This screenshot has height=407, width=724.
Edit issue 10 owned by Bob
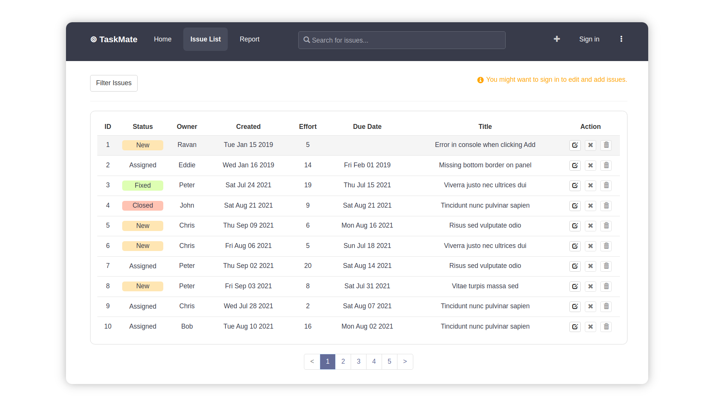(575, 327)
